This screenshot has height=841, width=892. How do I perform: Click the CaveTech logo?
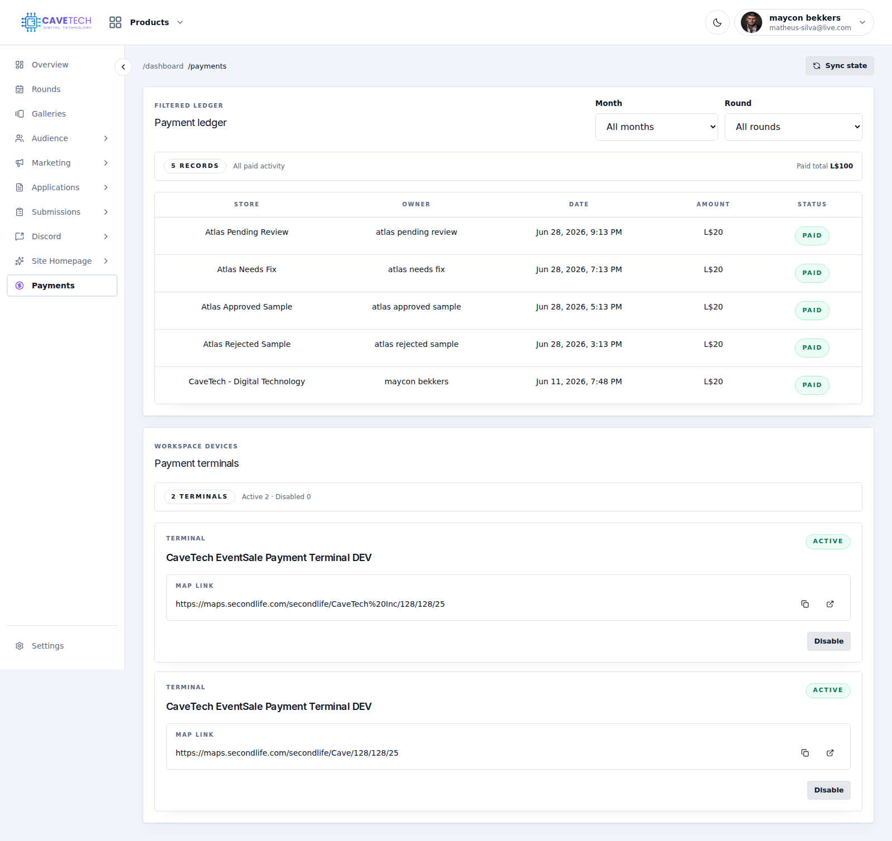point(56,22)
